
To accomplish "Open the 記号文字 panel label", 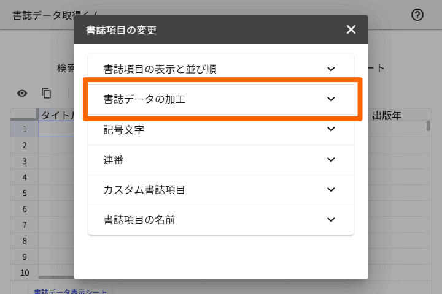I will [x=124, y=129].
